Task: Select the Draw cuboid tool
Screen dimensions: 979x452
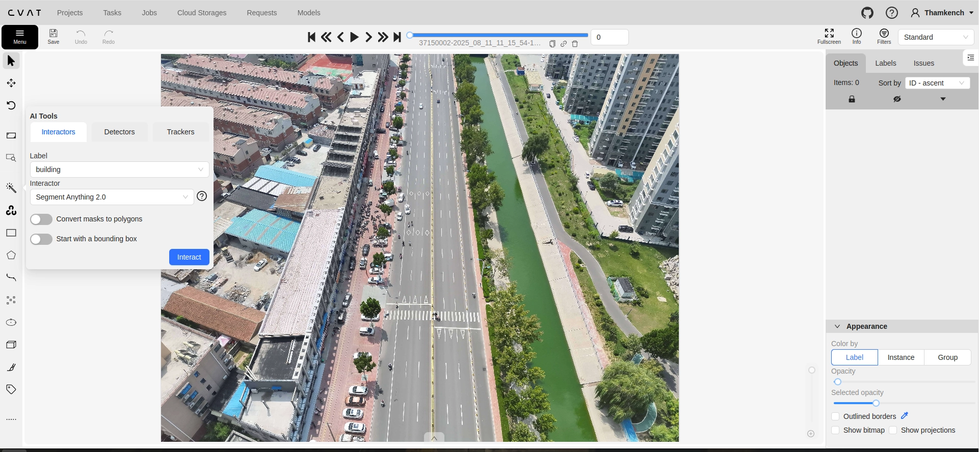Action: (11, 345)
